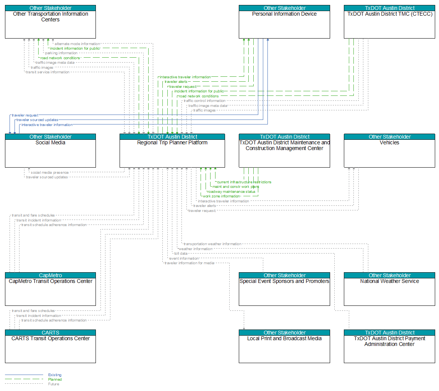Click the 'event information' flow label
439x391 pixels.
(x=184, y=259)
